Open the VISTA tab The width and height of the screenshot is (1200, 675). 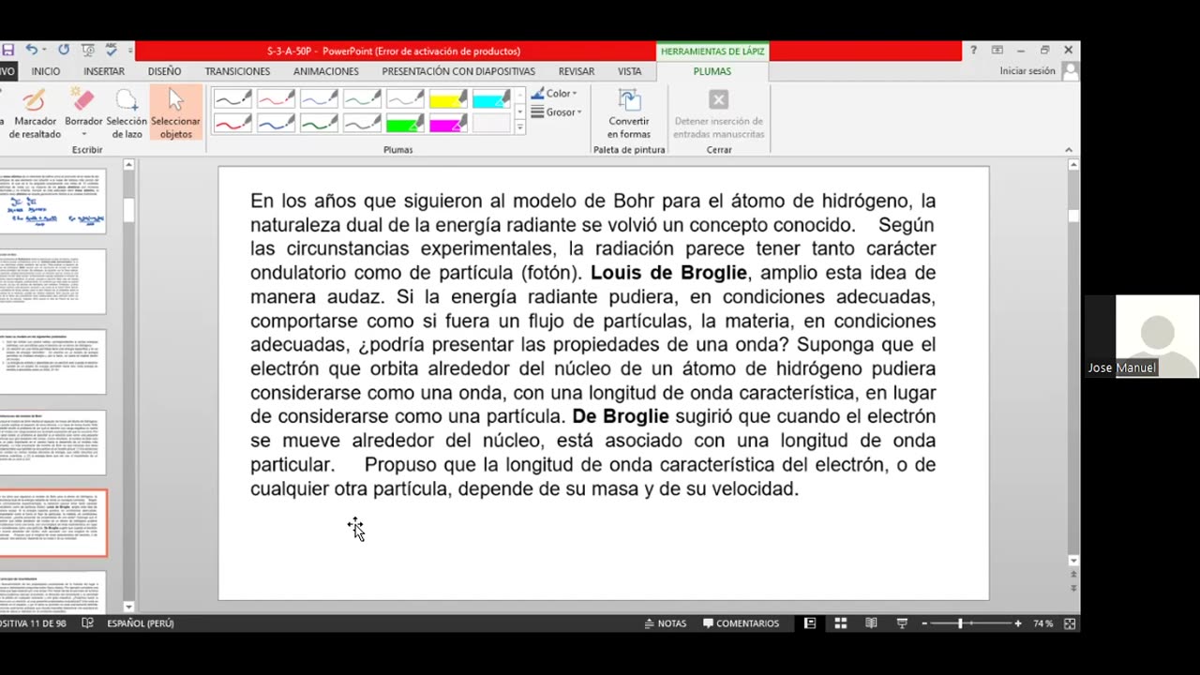click(630, 71)
